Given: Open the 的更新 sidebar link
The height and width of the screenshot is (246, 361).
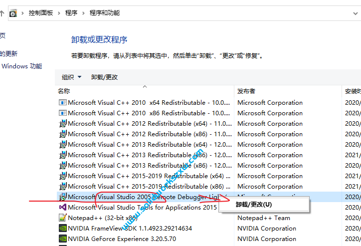Looking at the screenshot, I should click(9, 54).
